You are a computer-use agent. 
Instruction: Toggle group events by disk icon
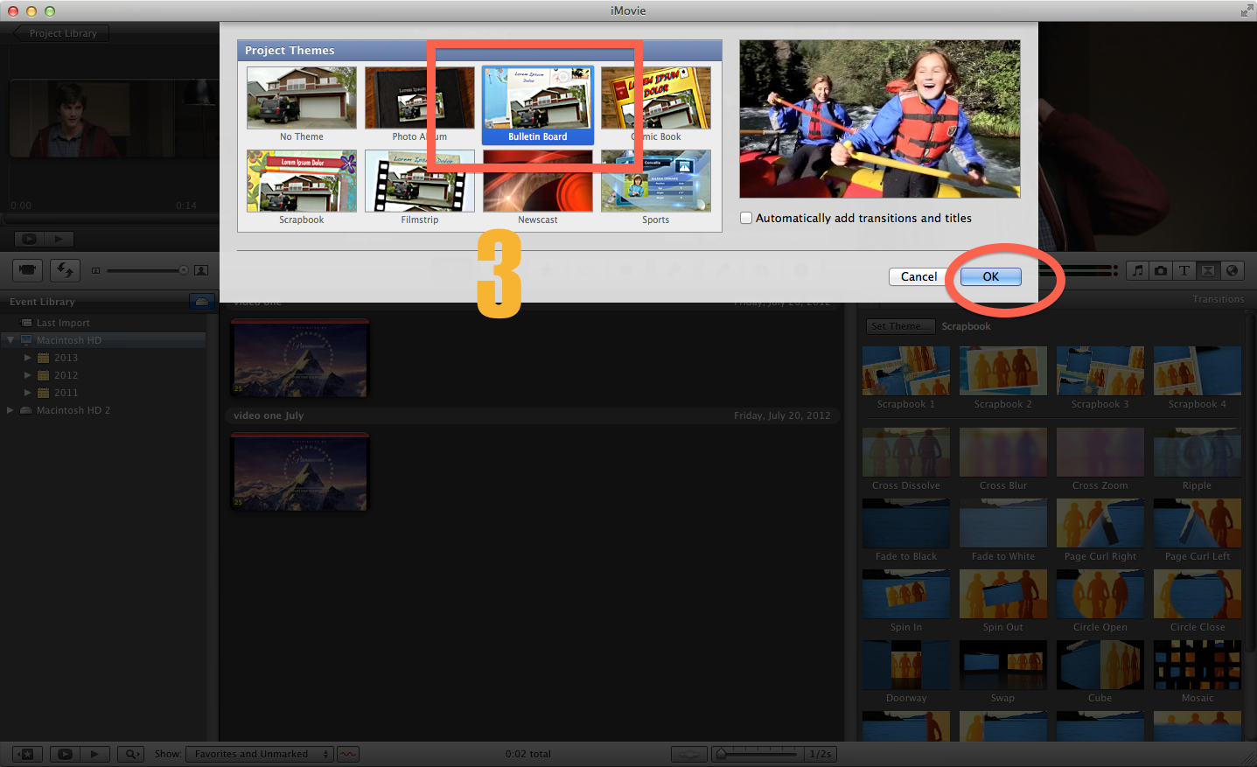[202, 302]
